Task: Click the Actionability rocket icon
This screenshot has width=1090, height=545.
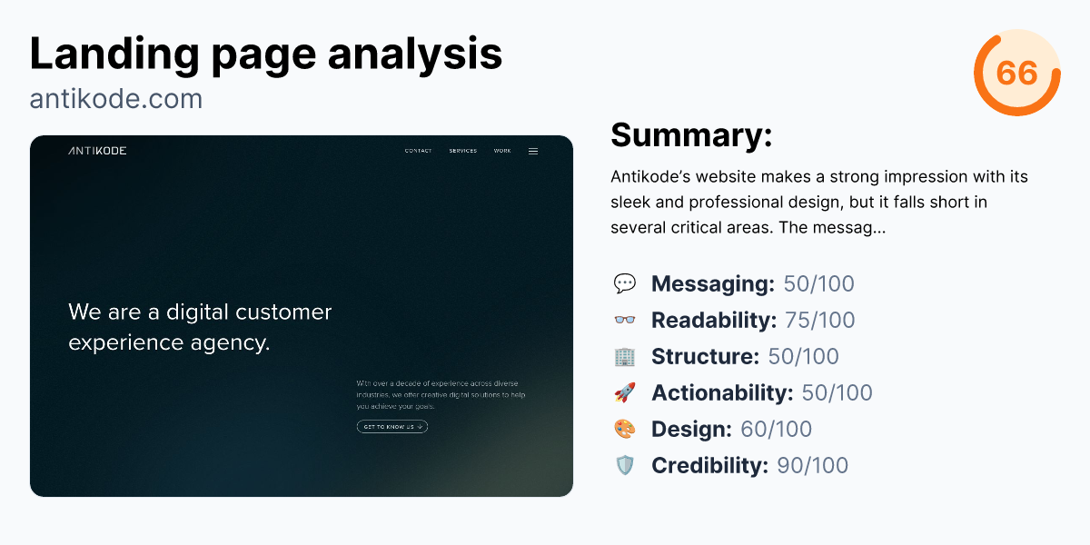Action: (625, 392)
